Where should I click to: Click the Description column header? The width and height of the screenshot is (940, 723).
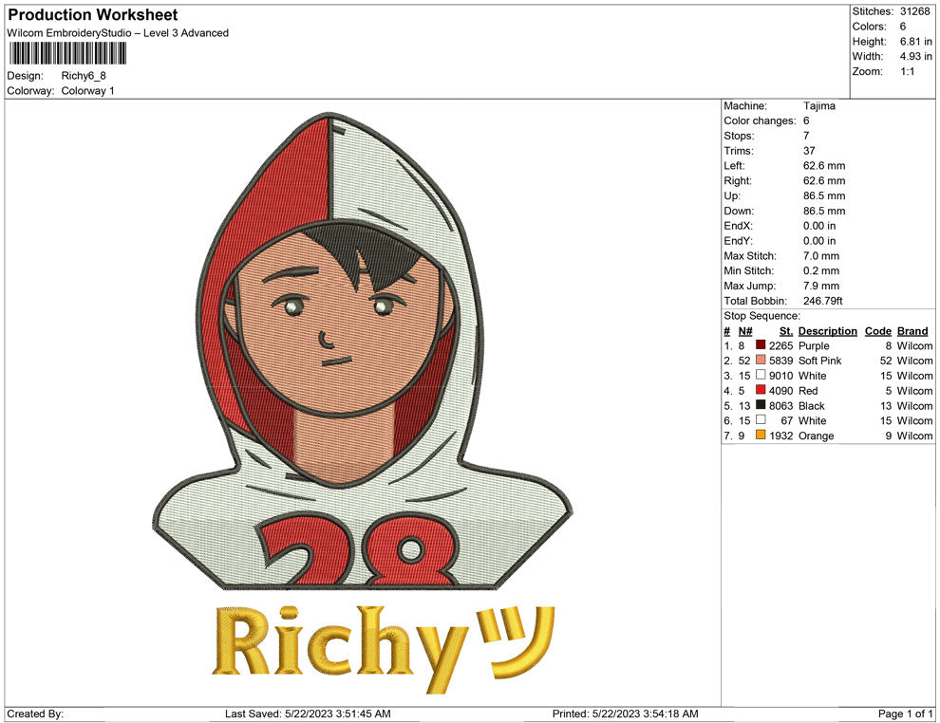[x=827, y=331]
